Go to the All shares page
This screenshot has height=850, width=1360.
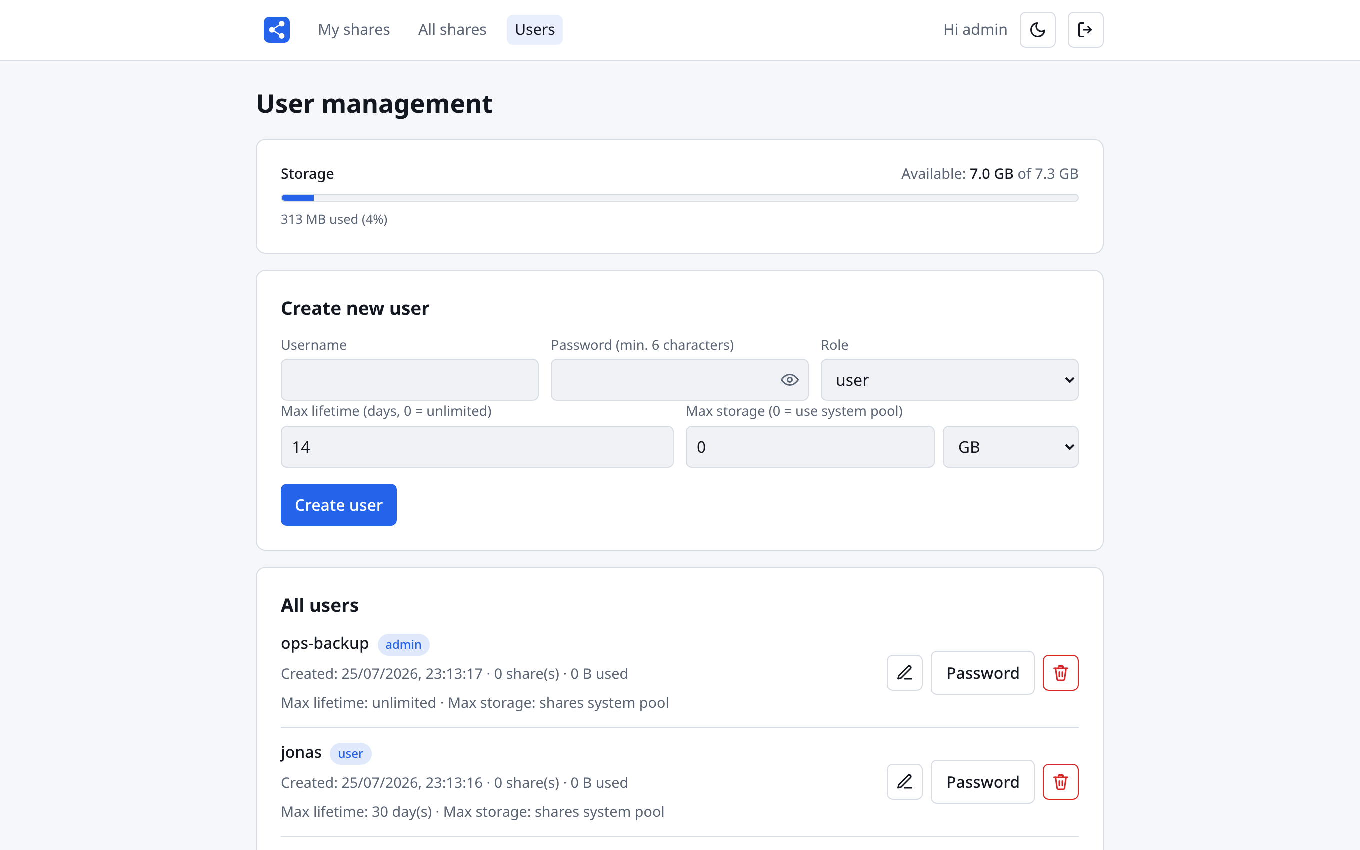click(452, 30)
